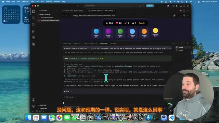Image resolution: width=219 pixels, height=123 pixels.
Task: Open the Extensions view
Action: [34, 38]
